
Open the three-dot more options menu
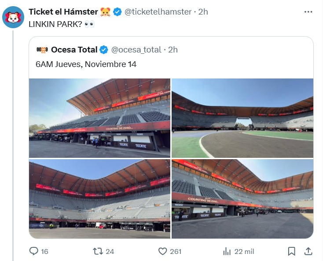pyautogui.click(x=308, y=12)
